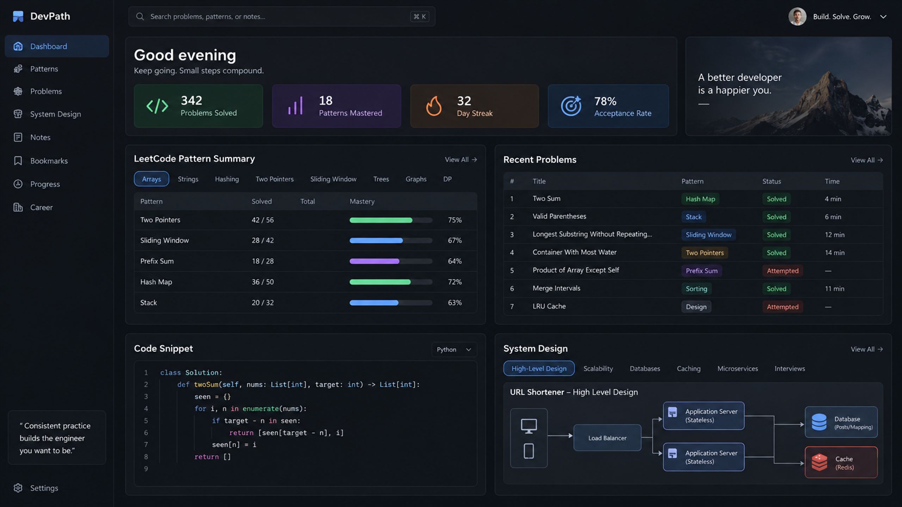Click the bar chart icon on Patterns Mastered
Screen dimensions: 902x507
tap(295, 106)
